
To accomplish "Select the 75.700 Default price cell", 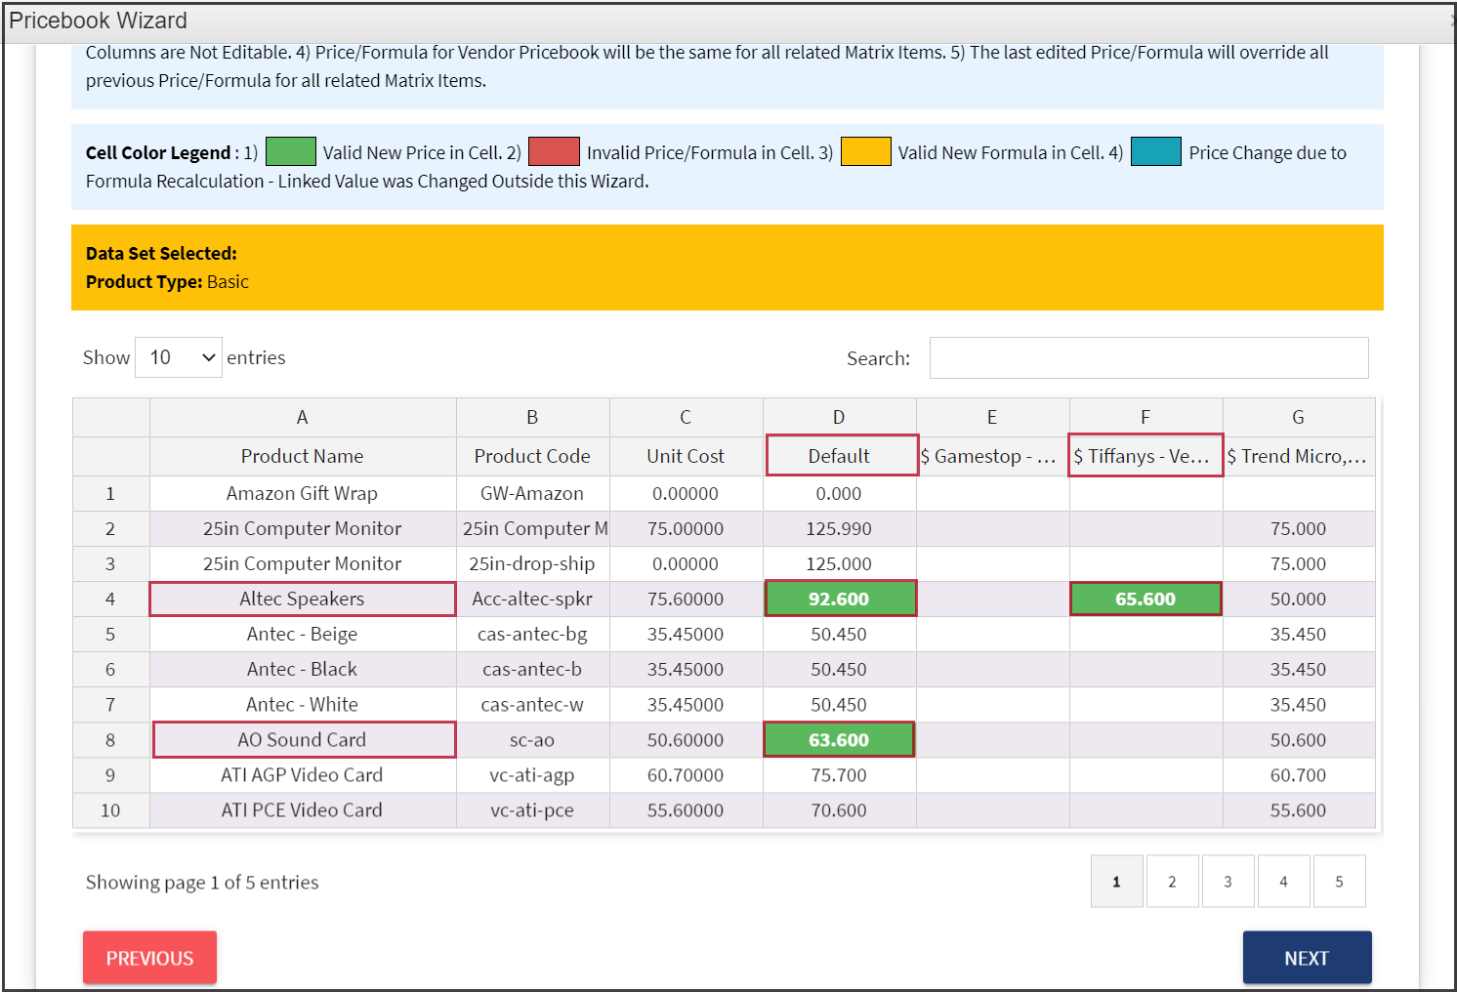I will coord(839,774).
